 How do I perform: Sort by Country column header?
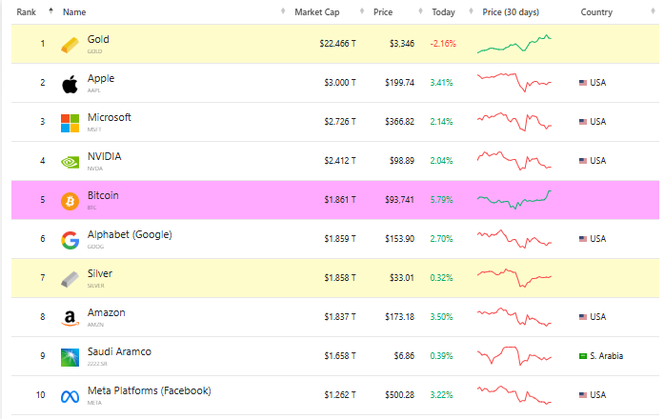click(596, 11)
